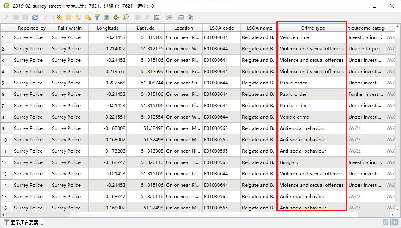Click the 'On or near Su...' location cell

coord(184,83)
